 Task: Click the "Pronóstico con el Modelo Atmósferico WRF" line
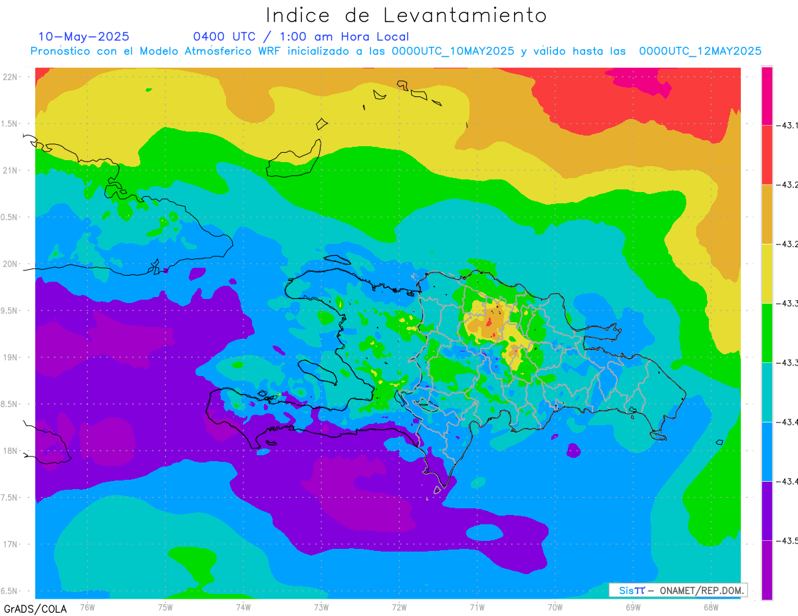point(396,51)
